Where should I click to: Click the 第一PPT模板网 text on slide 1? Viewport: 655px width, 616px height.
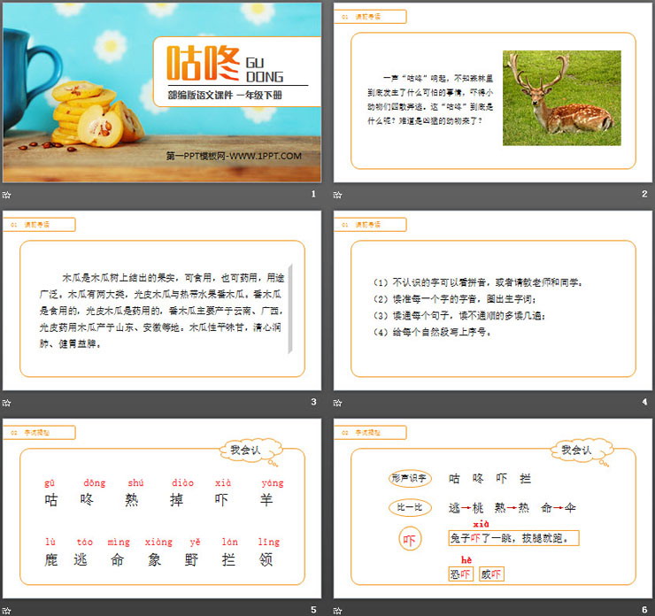coord(234,156)
